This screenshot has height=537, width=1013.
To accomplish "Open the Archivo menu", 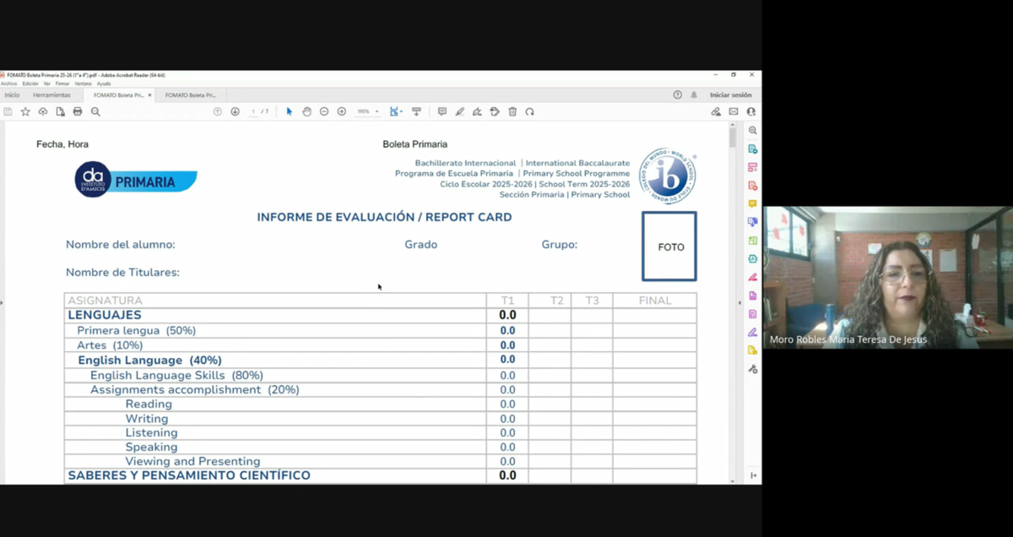I will (8, 84).
